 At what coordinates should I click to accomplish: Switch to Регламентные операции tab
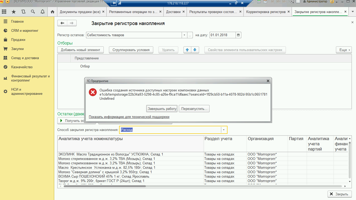click(x=135, y=12)
